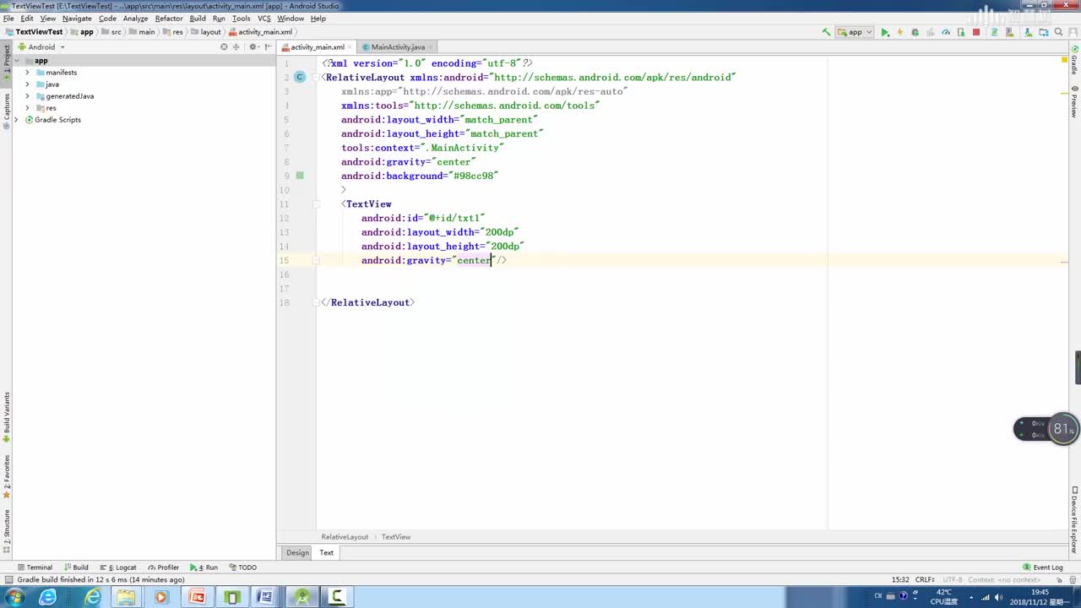Open the Profiler tool window

pyautogui.click(x=164, y=567)
